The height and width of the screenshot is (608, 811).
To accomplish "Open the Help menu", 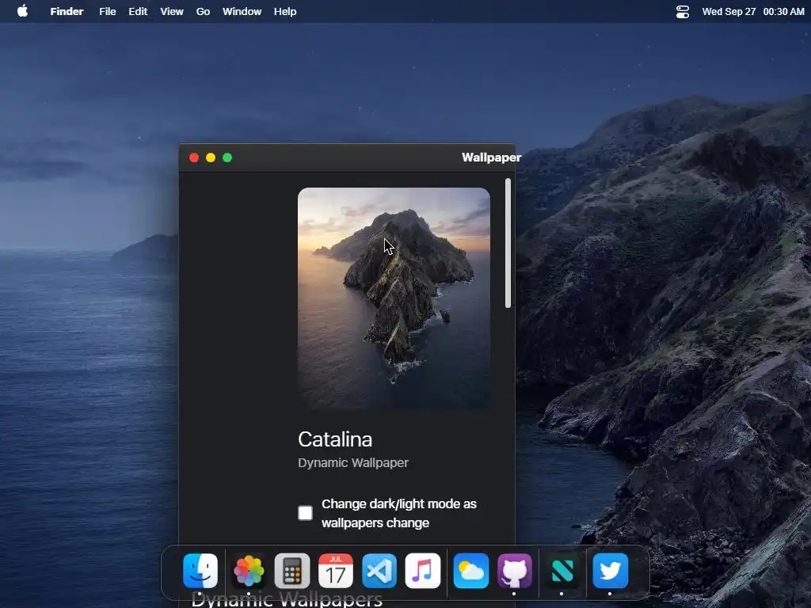I will tap(285, 11).
